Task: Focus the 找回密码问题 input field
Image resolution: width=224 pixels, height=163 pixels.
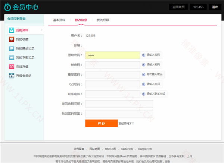Action: coord(119,104)
